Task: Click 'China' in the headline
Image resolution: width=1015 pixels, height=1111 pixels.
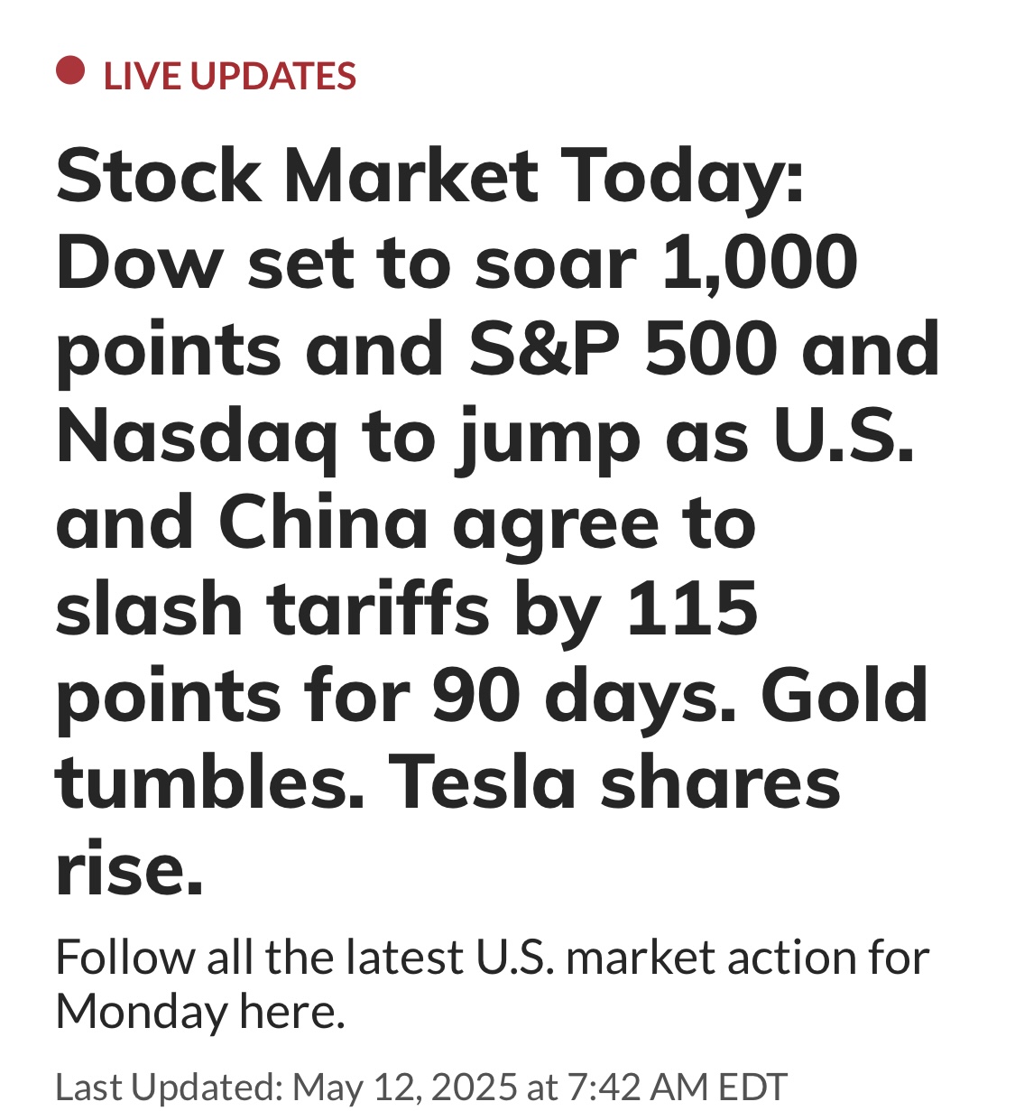Action: (x=323, y=523)
